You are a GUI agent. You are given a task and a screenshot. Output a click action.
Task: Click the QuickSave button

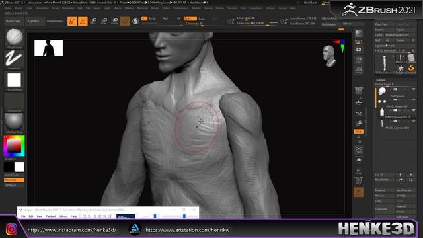pos(310,3)
